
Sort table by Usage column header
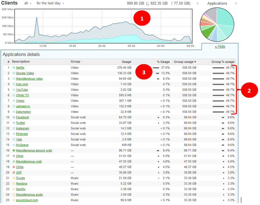[x=126, y=62]
